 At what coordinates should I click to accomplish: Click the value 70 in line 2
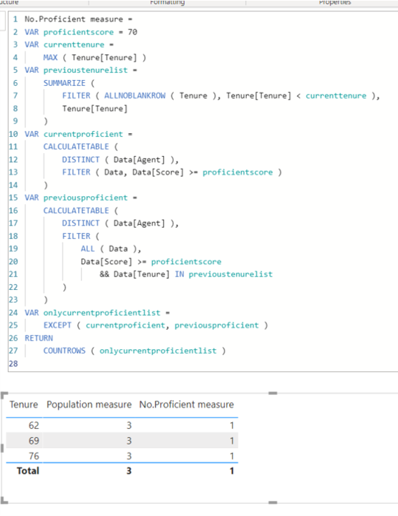132,32
